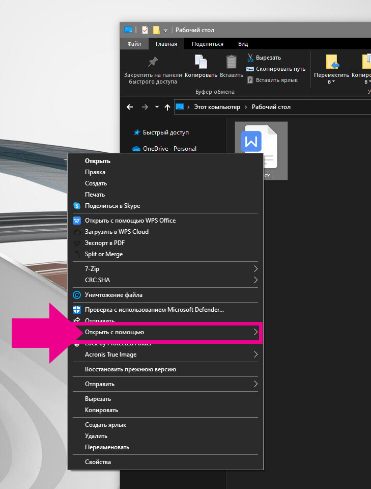Viewport: 371px width, 489px height.
Task: Open recent locations dropdown arrow
Action: click(x=157, y=107)
